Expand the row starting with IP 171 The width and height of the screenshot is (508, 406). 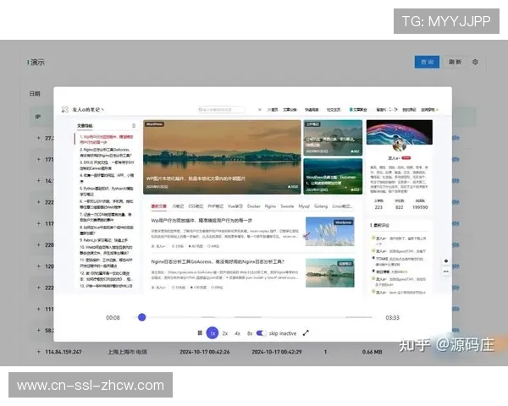click(x=39, y=159)
